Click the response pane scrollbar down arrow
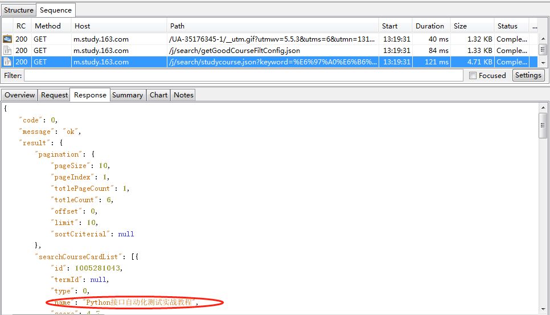 (543, 309)
